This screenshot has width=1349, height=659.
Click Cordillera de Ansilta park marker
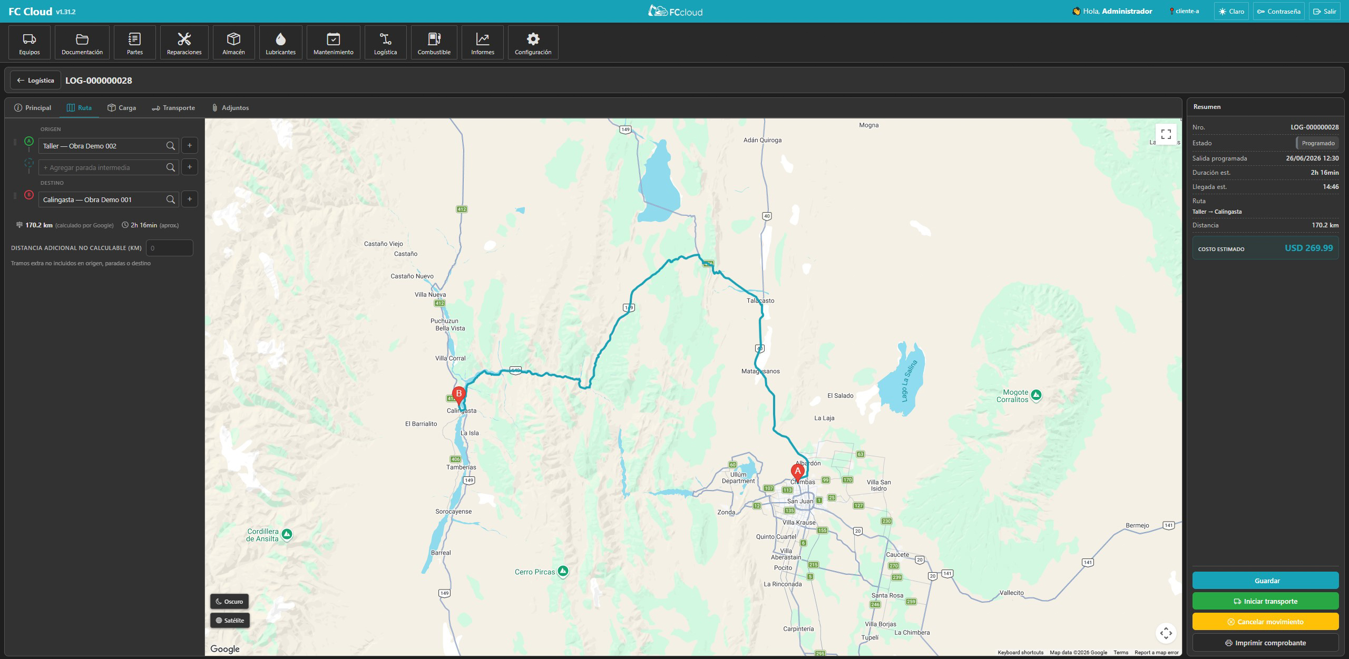click(x=287, y=534)
